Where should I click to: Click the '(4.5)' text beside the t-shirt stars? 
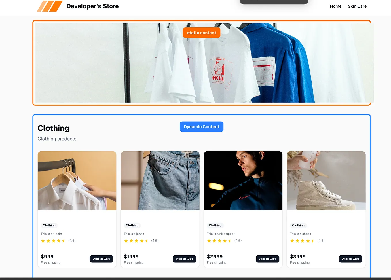point(72,241)
